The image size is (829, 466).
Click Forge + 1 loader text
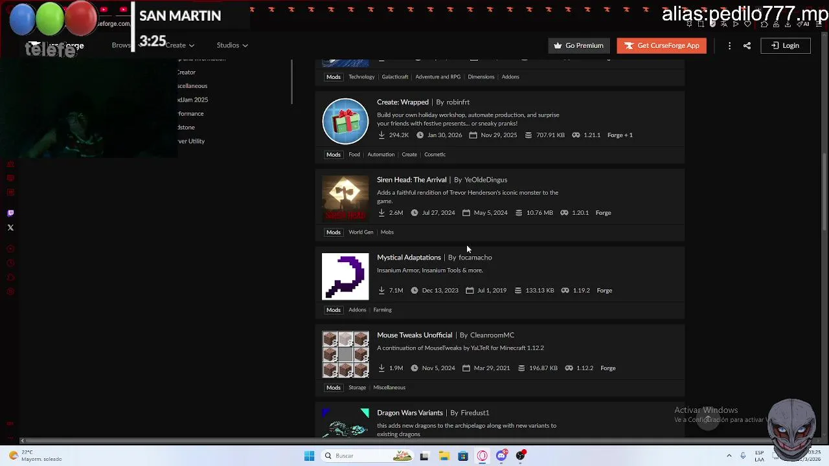[620, 135]
